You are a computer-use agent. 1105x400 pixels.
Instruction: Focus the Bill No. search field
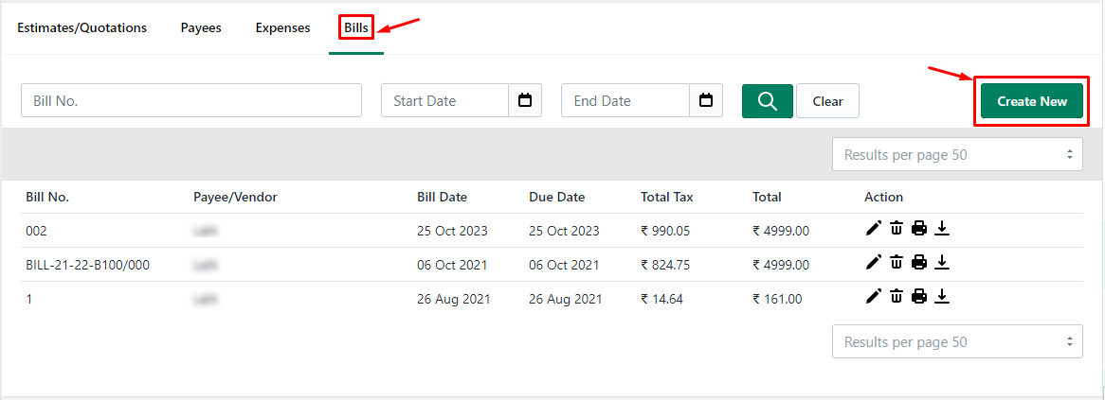pos(191,100)
